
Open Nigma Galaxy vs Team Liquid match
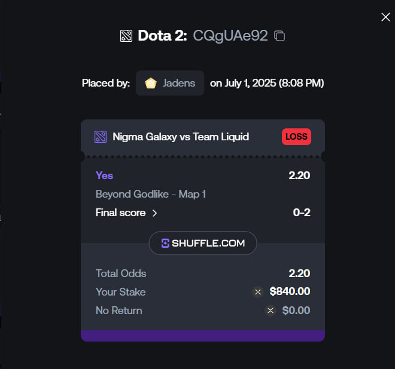[x=181, y=137]
